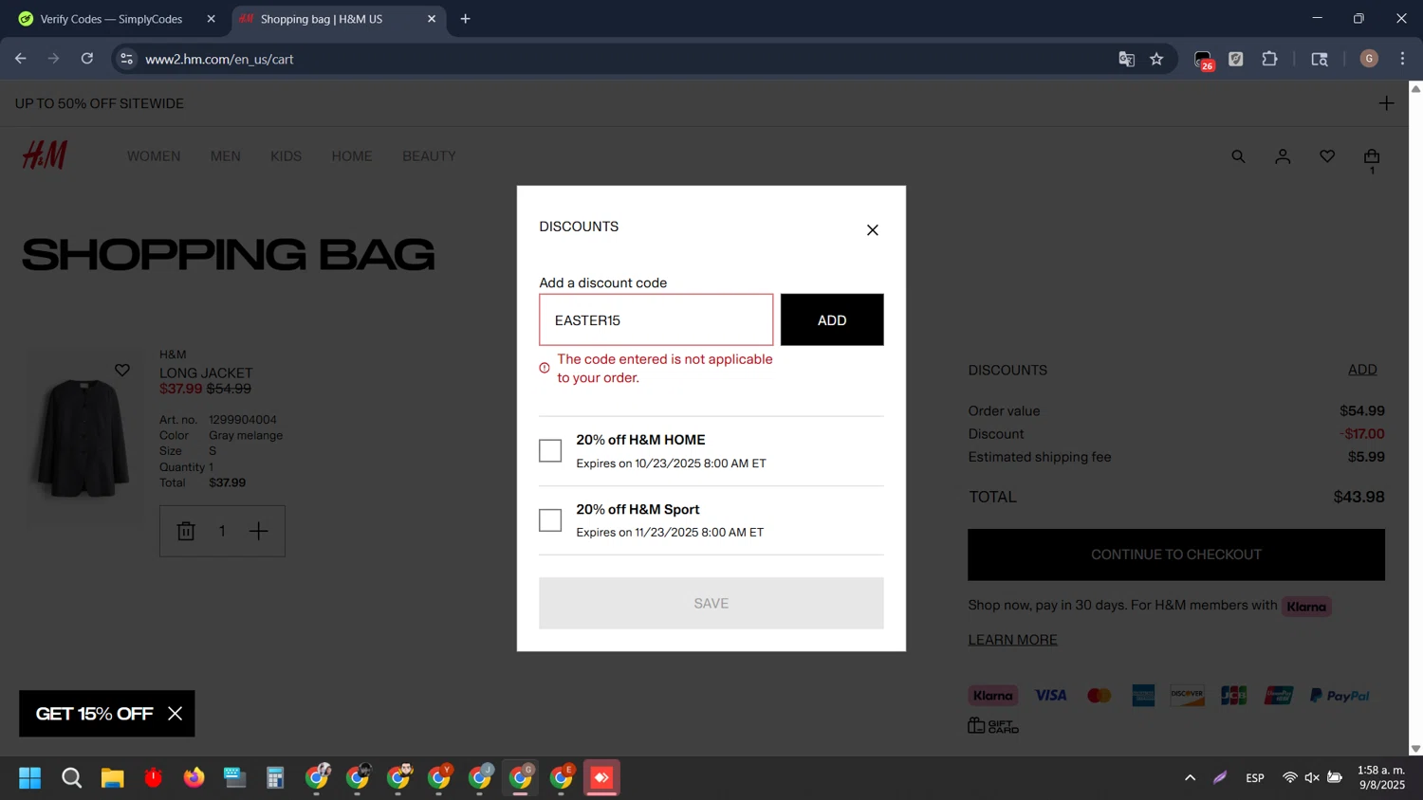Viewport: 1423px width, 800px height.
Task: Click the ADD link beside Discounts summary
Action: (x=1362, y=370)
